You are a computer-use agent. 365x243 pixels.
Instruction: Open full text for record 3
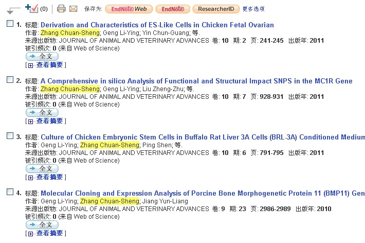pyautogui.click(x=42, y=168)
